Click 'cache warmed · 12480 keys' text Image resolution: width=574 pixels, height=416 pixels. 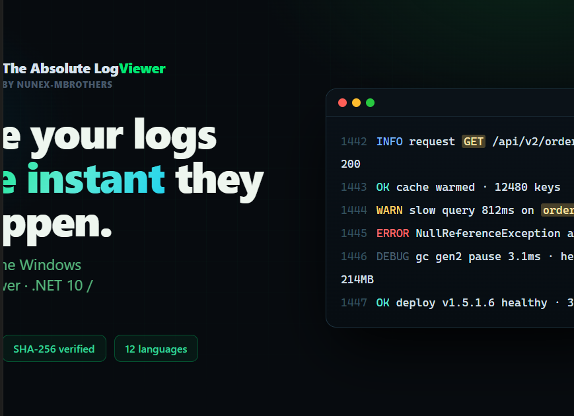[x=478, y=187]
